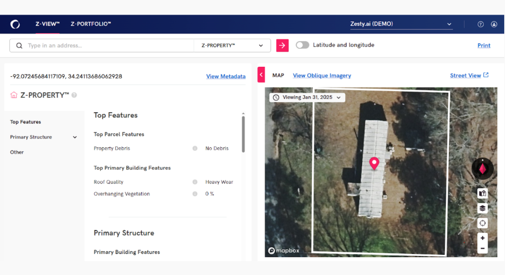Open the Viewing Jan 31, 2025 date dropdown

[x=307, y=98]
